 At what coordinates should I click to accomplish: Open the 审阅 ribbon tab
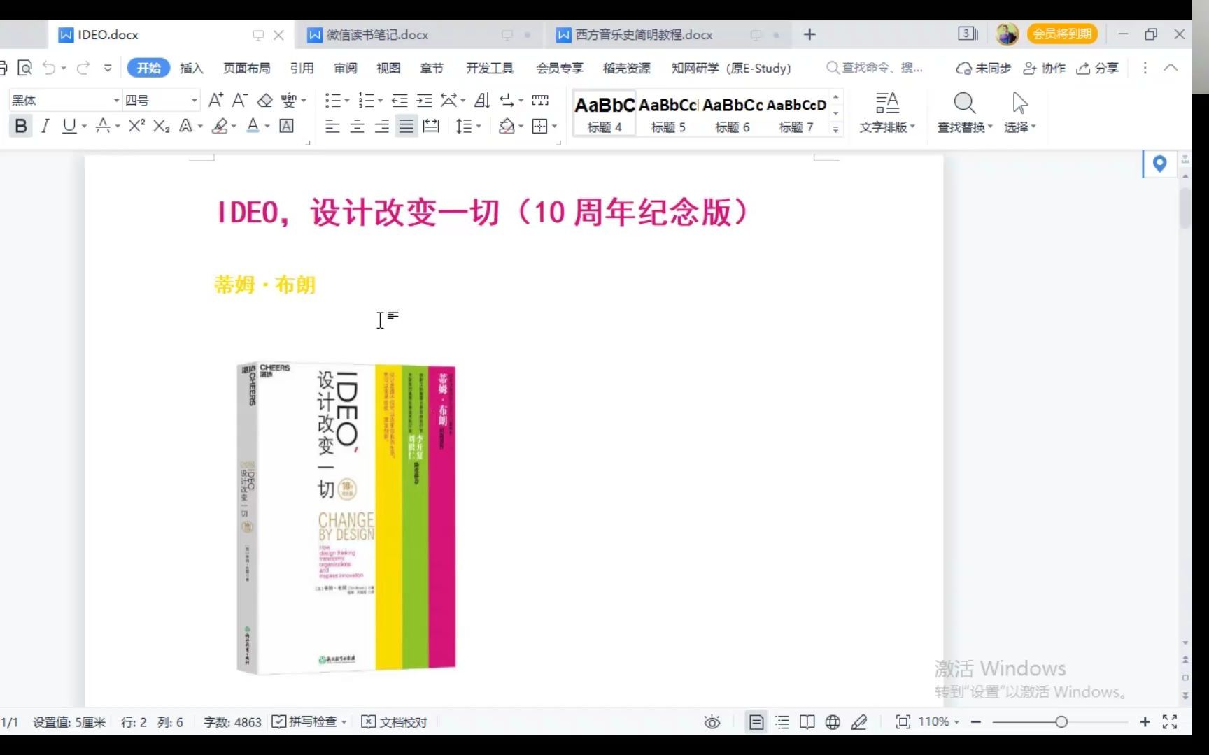pos(345,68)
